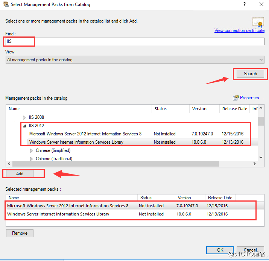Click Release Date header in selected packs list
269x261 pixels.
(x=220, y=198)
